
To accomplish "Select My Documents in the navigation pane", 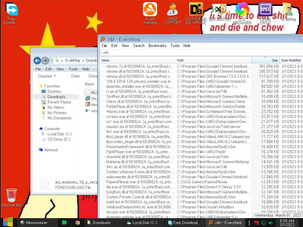I will (59, 118).
